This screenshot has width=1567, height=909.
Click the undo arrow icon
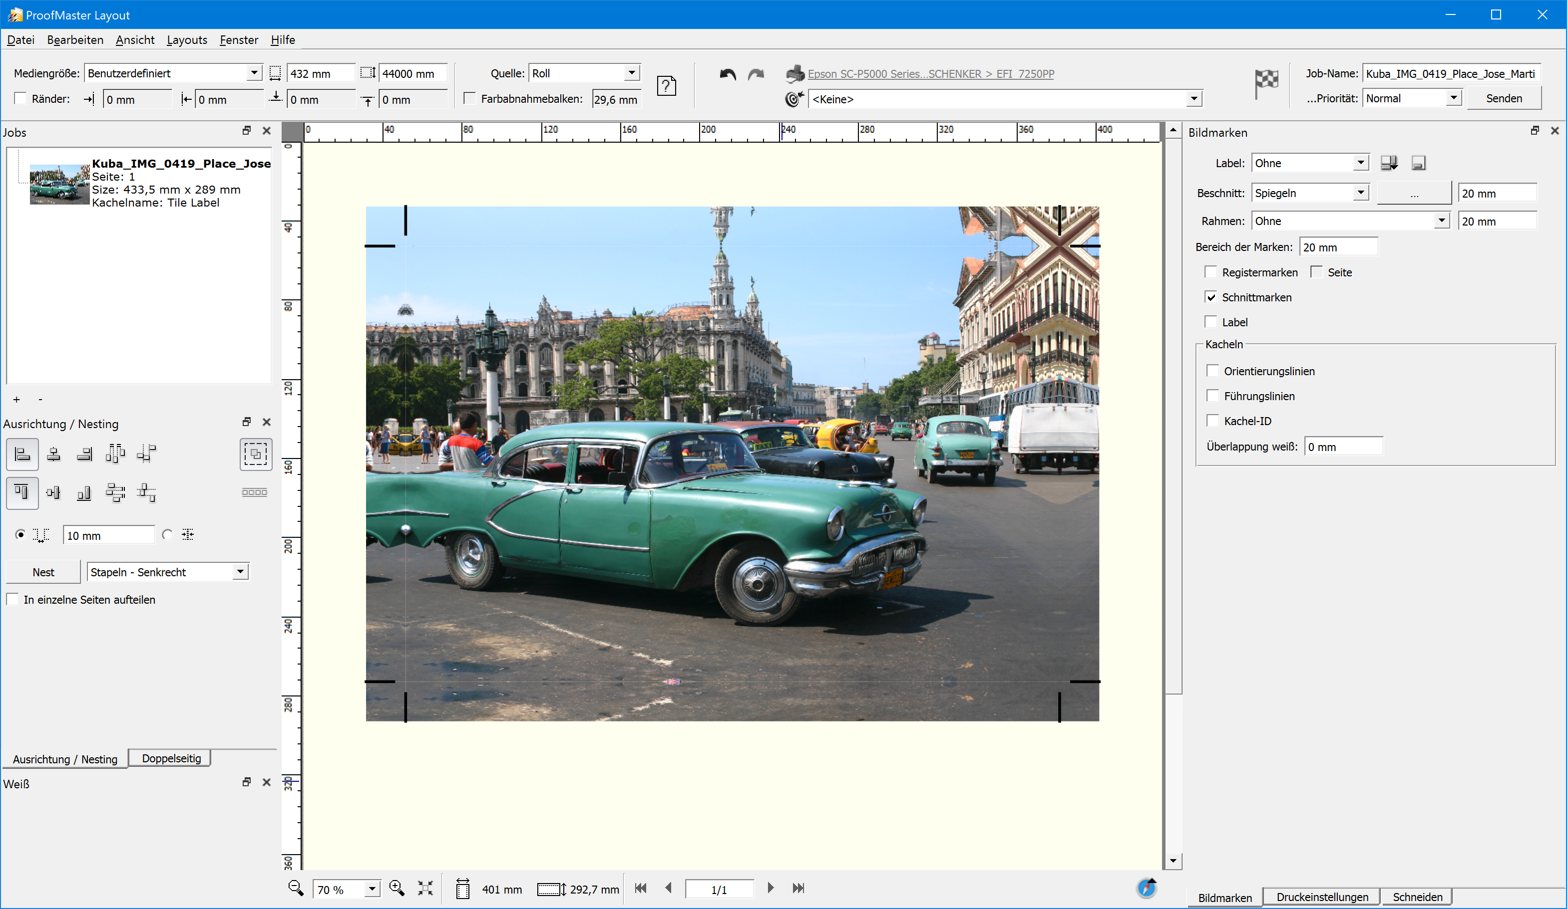tap(728, 74)
